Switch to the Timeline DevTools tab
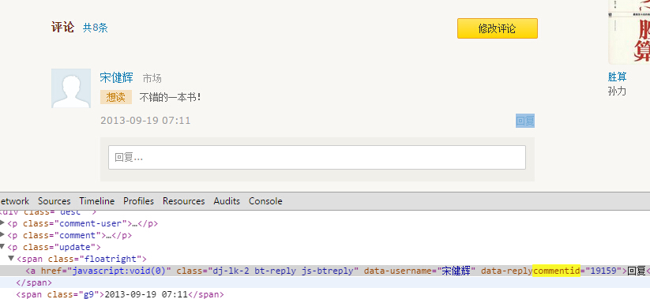 97,201
